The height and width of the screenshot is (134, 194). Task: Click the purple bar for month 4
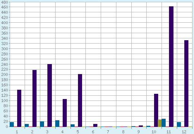[65, 113]
